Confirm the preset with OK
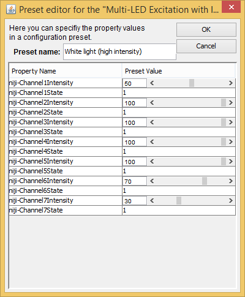Viewport: 245px width, 297px height. coord(206,29)
